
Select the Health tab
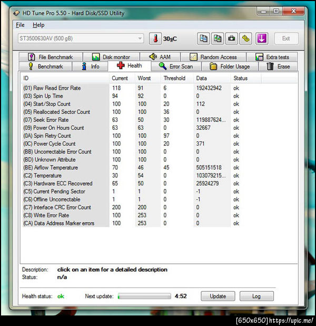(130, 66)
